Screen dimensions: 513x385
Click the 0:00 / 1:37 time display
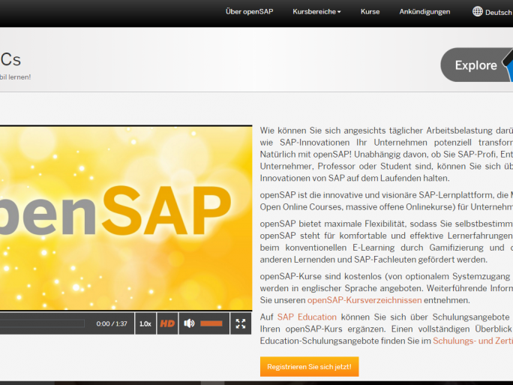point(112,323)
